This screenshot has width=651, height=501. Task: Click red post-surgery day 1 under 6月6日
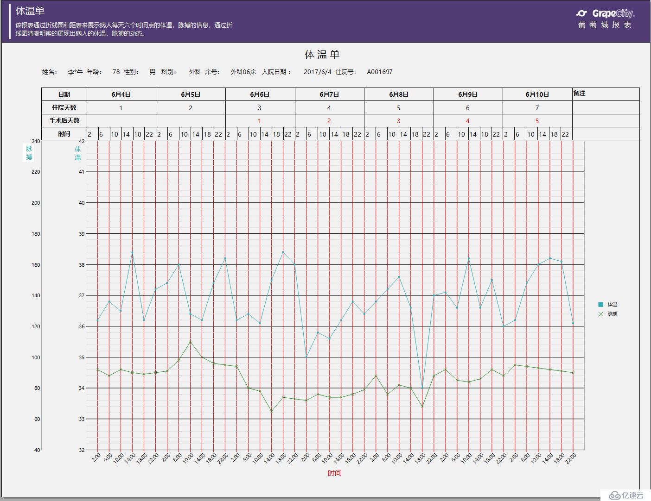tap(260, 121)
